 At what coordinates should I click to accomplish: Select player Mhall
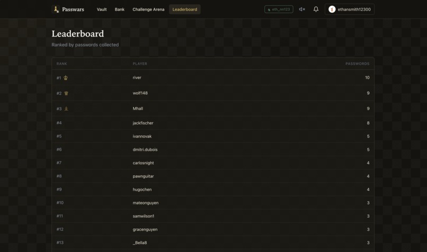pos(138,109)
